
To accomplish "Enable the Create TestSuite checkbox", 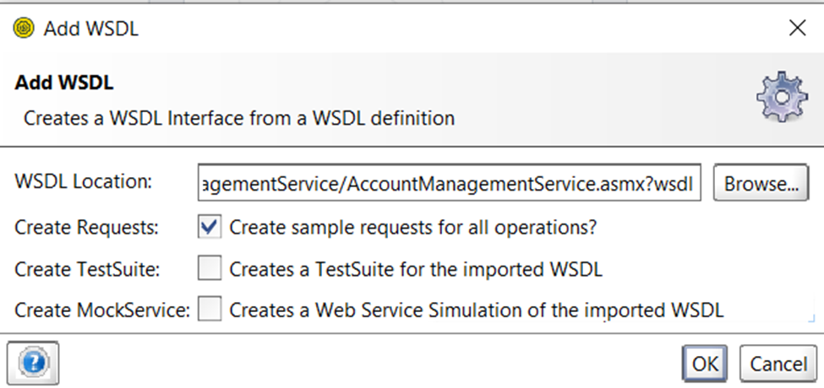I will click(209, 268).
